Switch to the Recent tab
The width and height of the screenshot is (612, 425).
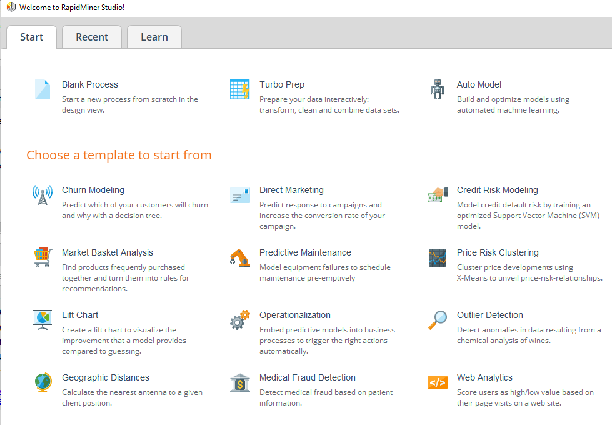(x=92, y=37)
